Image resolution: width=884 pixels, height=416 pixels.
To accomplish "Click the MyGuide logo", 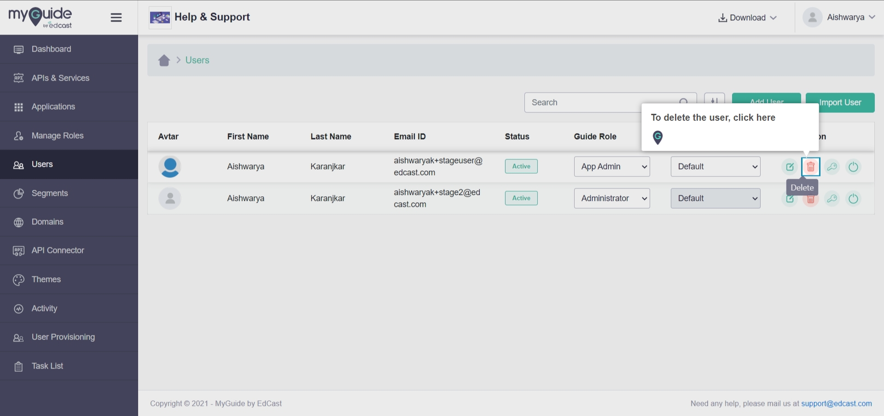I will click(x=40, y=18).
